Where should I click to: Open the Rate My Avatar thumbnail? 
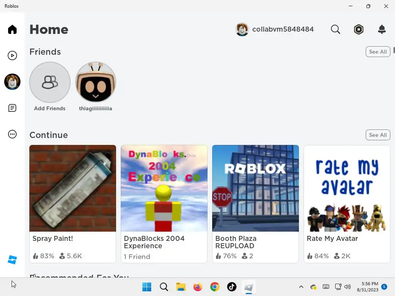[347, 188]
